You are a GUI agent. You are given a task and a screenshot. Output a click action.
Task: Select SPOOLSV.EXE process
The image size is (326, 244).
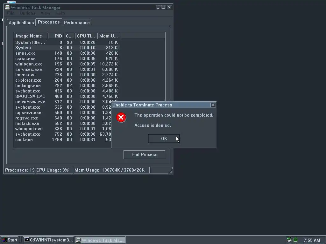[67, 96]
